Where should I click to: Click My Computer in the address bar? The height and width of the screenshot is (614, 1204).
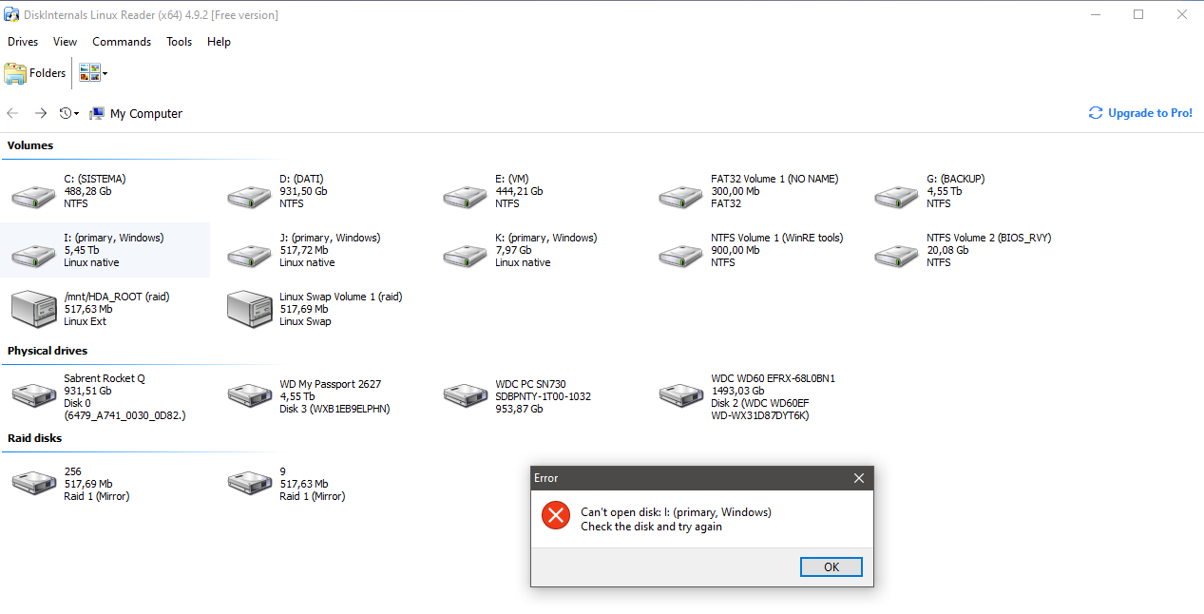pos(145,113)
